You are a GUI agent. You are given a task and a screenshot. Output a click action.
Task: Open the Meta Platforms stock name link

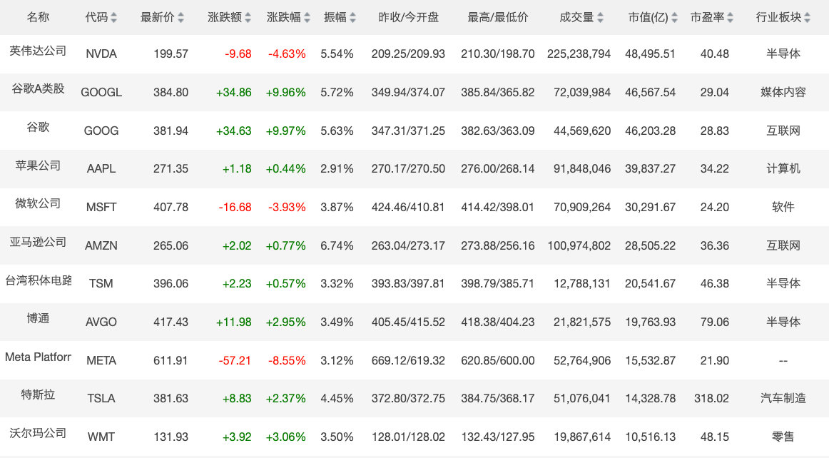(x=38, y=357)
